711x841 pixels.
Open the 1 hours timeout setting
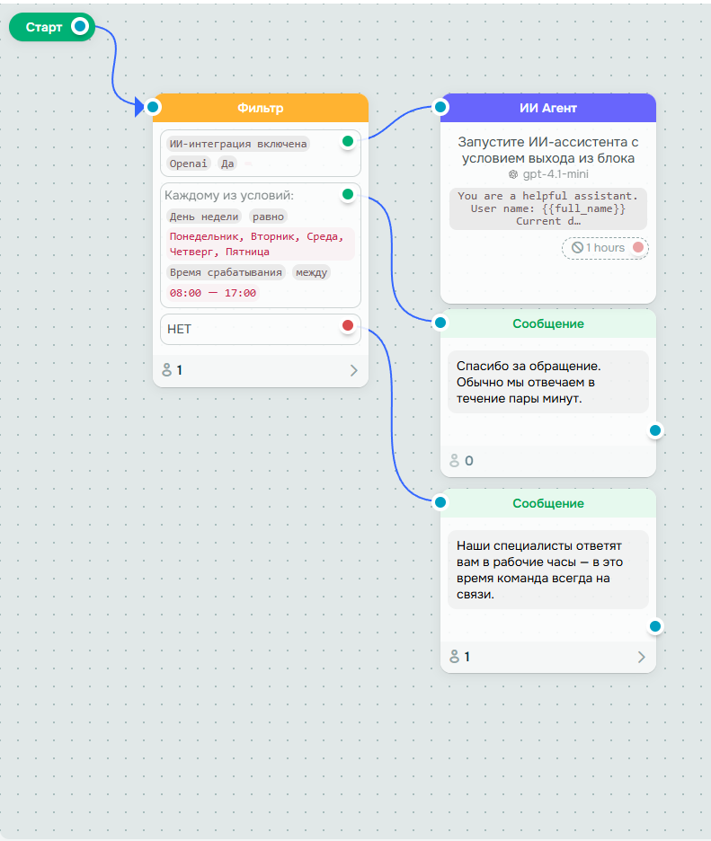click(599, 248)
